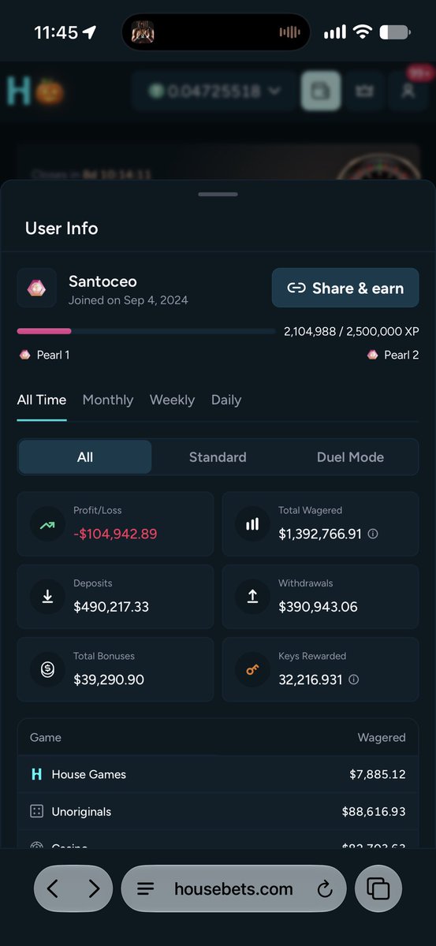Image resolution: width=436 pixels, height=946 pixels.
Task: Open the page menu icon in address bar
Action: pos(145,889)
